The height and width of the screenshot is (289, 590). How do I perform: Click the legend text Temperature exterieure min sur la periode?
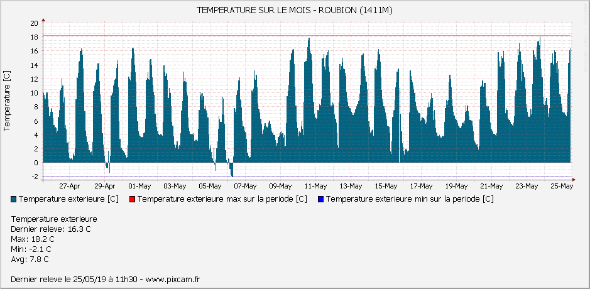(410, 199)
